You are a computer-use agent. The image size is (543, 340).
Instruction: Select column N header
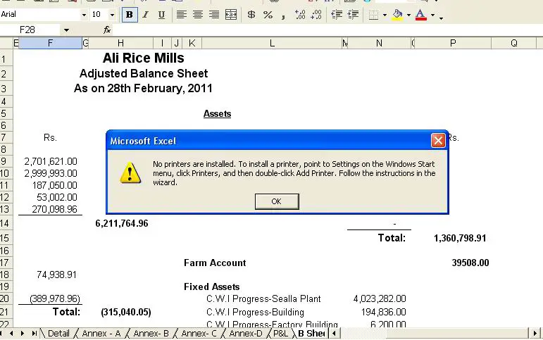tap(379, 43)
